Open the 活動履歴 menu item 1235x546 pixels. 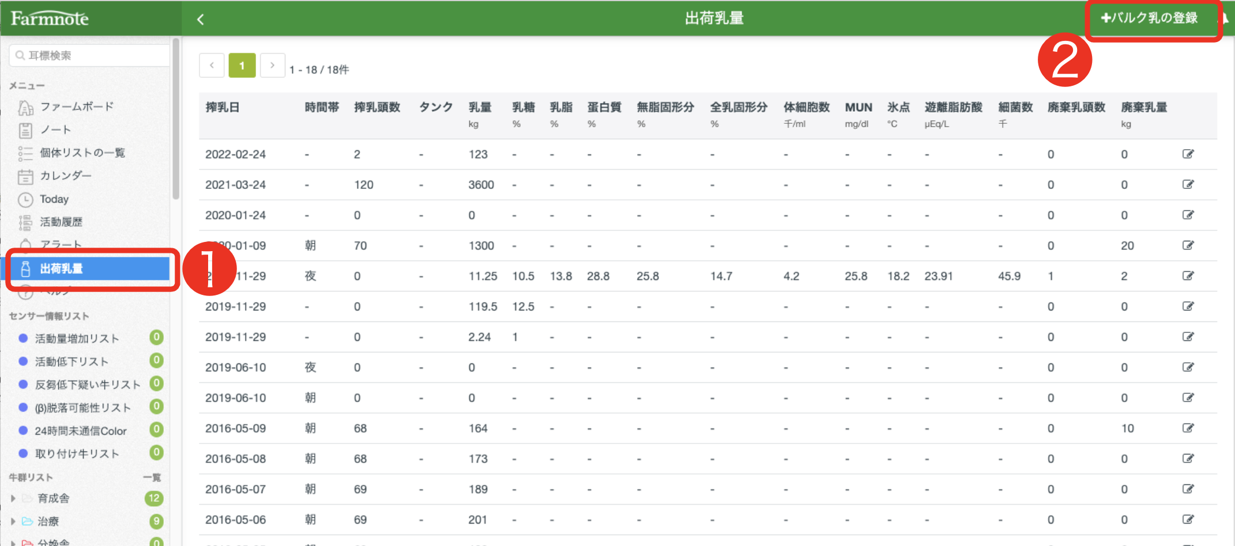[x=61, y=222]
